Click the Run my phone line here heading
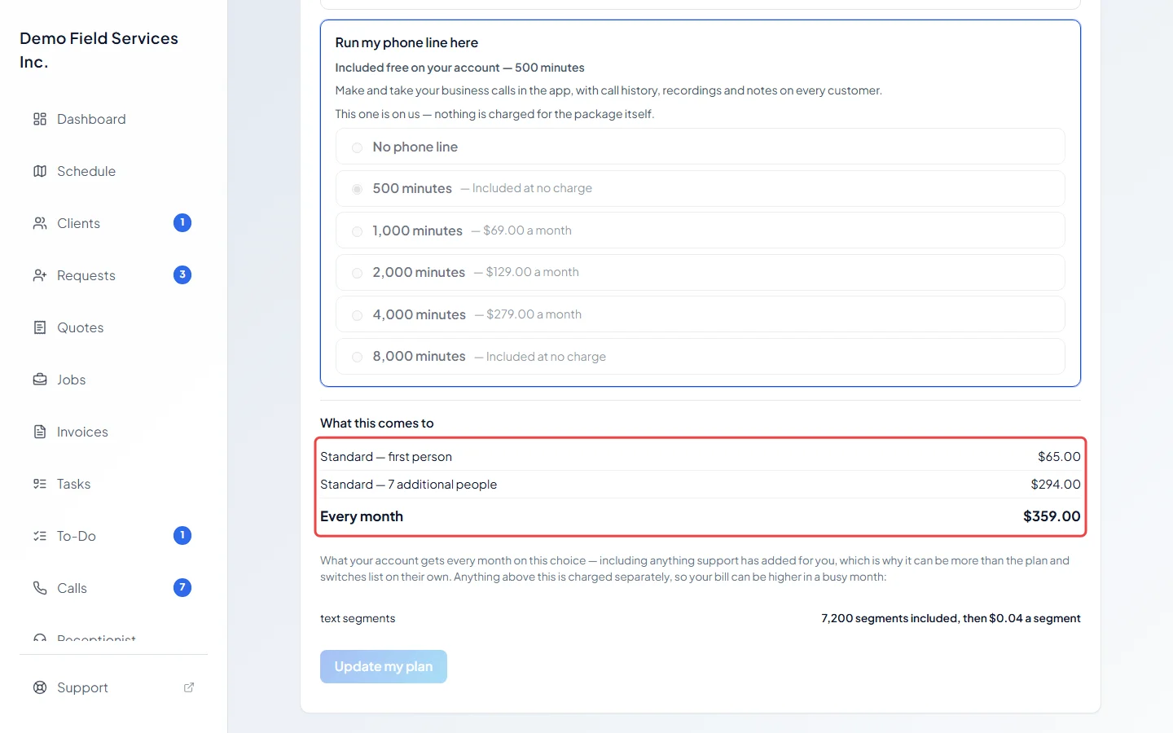 [406, 42]
